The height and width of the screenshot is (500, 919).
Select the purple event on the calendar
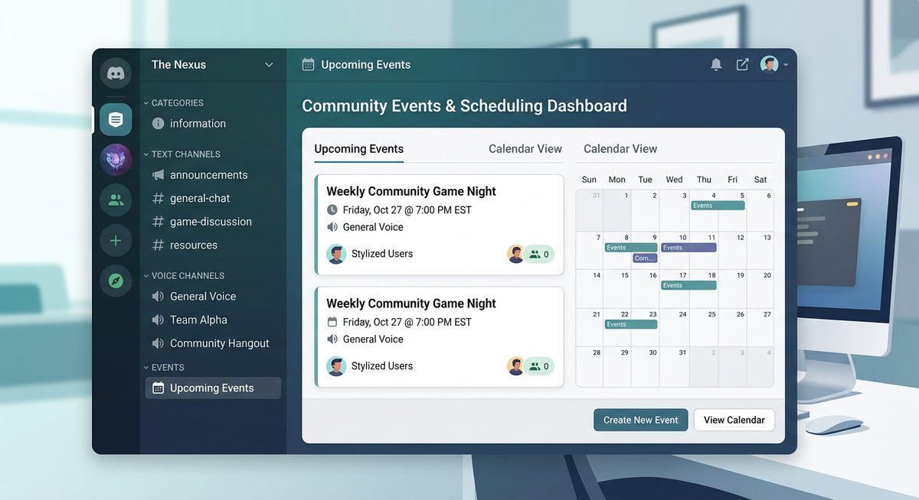coord(688,248)
